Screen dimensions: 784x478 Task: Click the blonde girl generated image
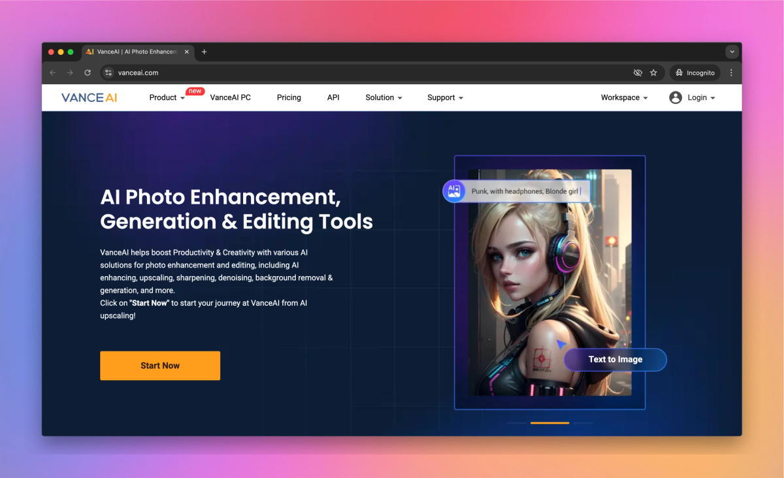(550, 282)
